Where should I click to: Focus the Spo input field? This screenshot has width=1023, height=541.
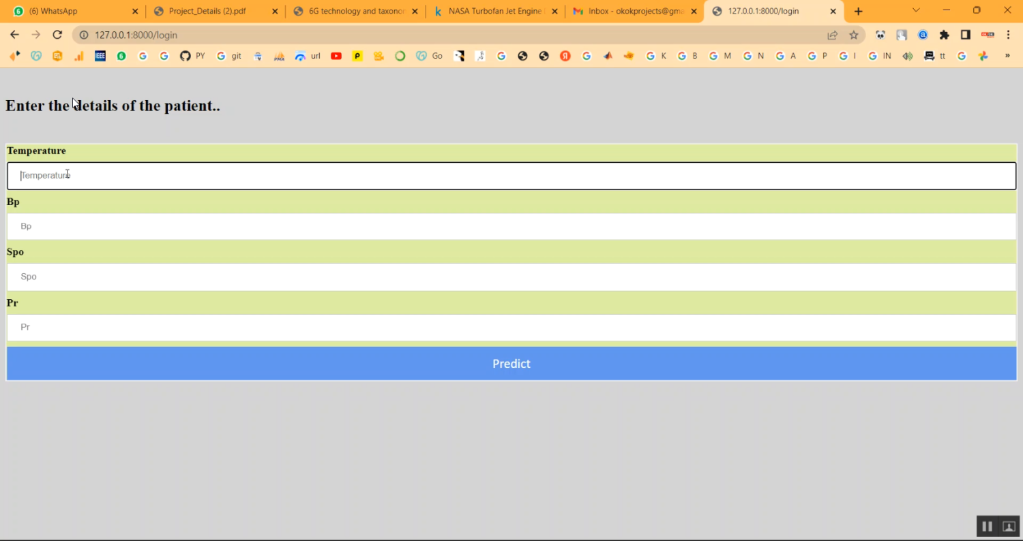point(512,277)
